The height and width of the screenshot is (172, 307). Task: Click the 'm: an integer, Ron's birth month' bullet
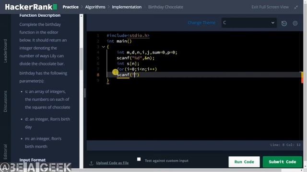43,142
